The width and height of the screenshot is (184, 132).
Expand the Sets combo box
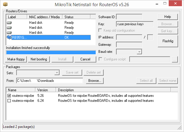[x=57, y=73]
